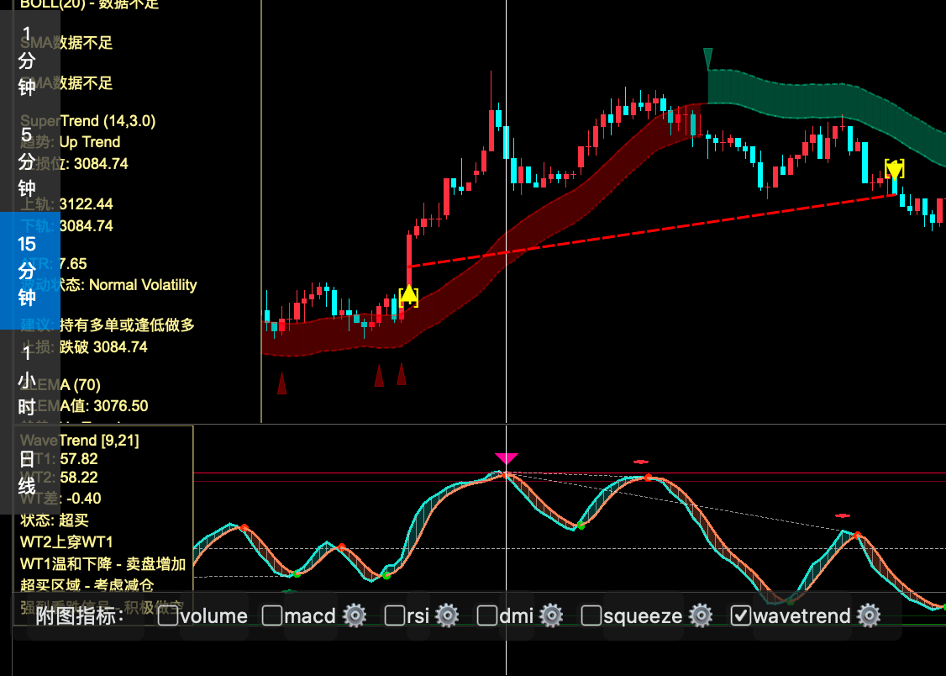Screen dimensions: 946x676
Task: Switch to the 1分钟 timeframe
Action: 30,61
